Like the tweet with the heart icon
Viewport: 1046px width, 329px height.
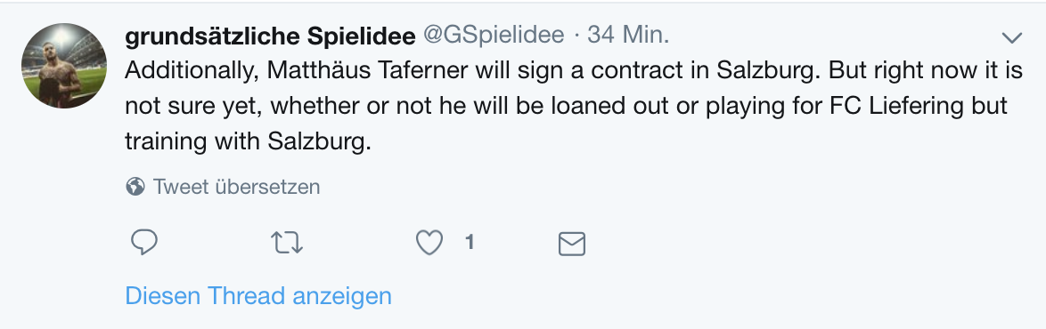click(429, 243)
